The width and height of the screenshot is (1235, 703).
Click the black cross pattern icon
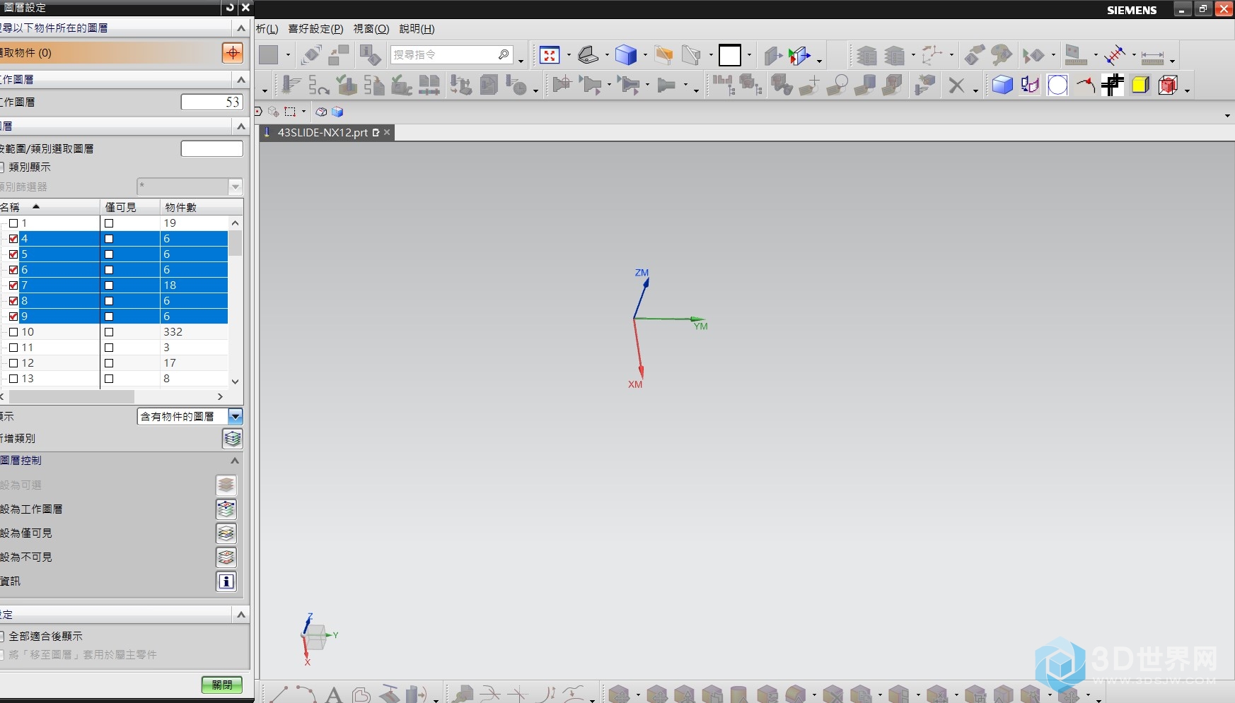click(x=1113, y=85)
